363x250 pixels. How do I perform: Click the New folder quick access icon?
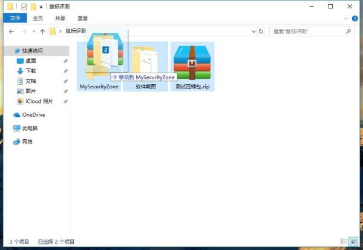pyautogui.click(x=33, y=7)
